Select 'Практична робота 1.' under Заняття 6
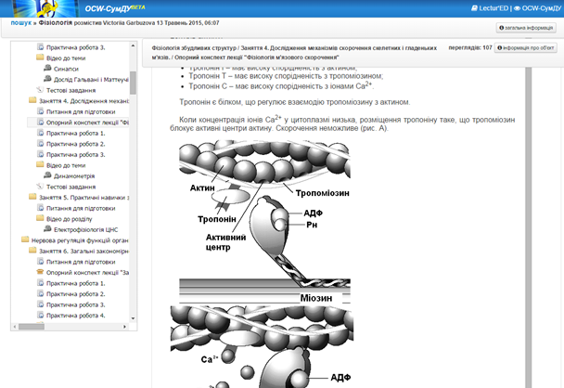Screen dimensions: 564x388 (x=75, y=283)
